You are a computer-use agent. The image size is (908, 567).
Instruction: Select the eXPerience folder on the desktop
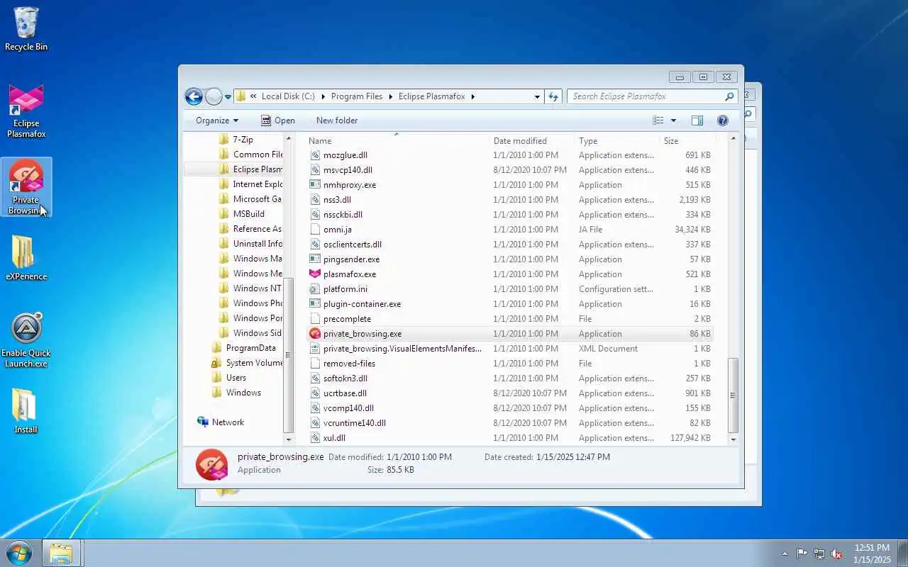click(x=26, y=258)
